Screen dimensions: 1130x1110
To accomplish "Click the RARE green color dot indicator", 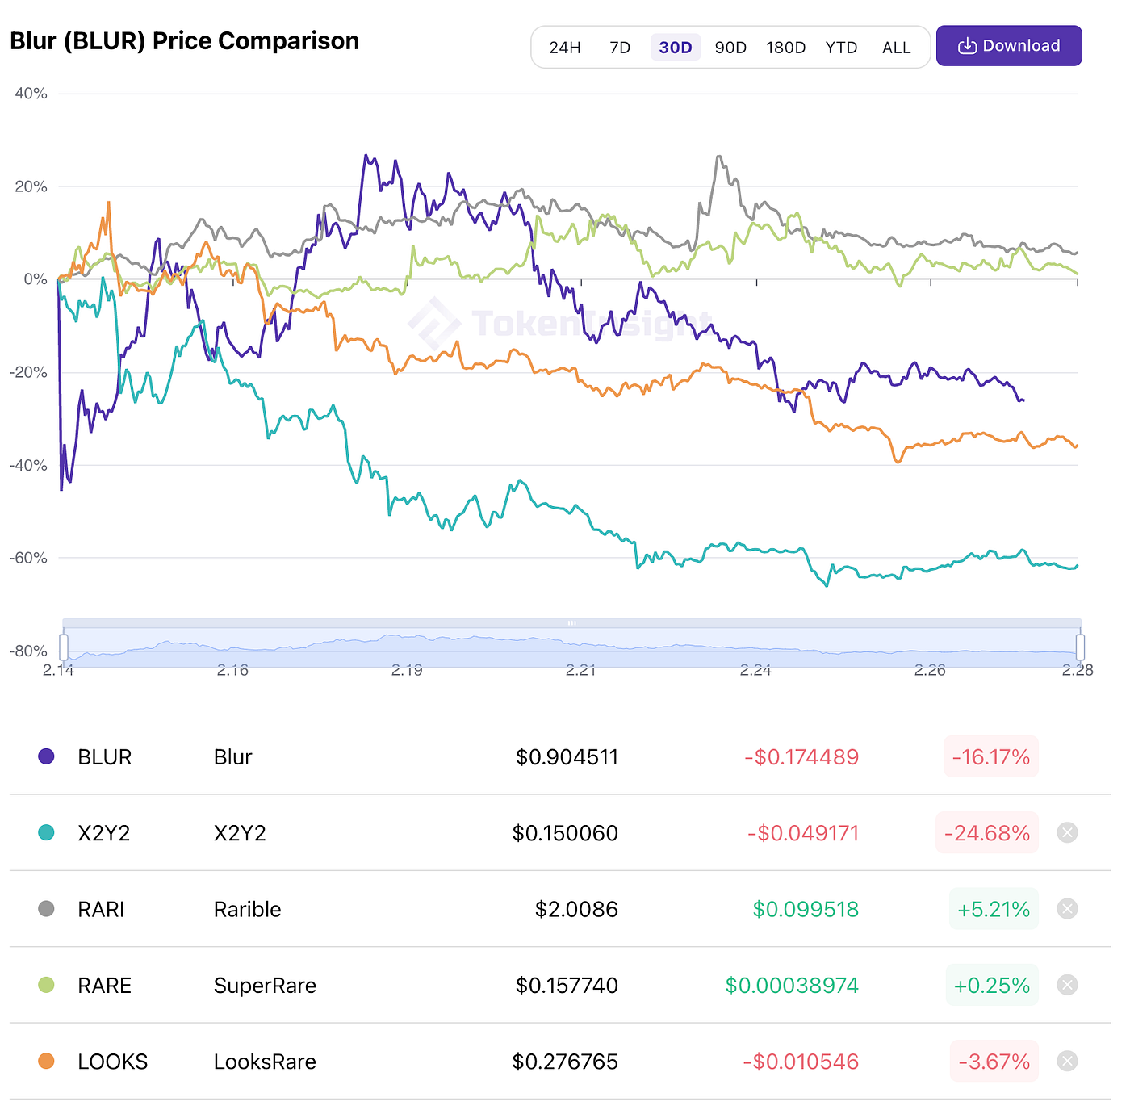I will click(x=44, y=985).
